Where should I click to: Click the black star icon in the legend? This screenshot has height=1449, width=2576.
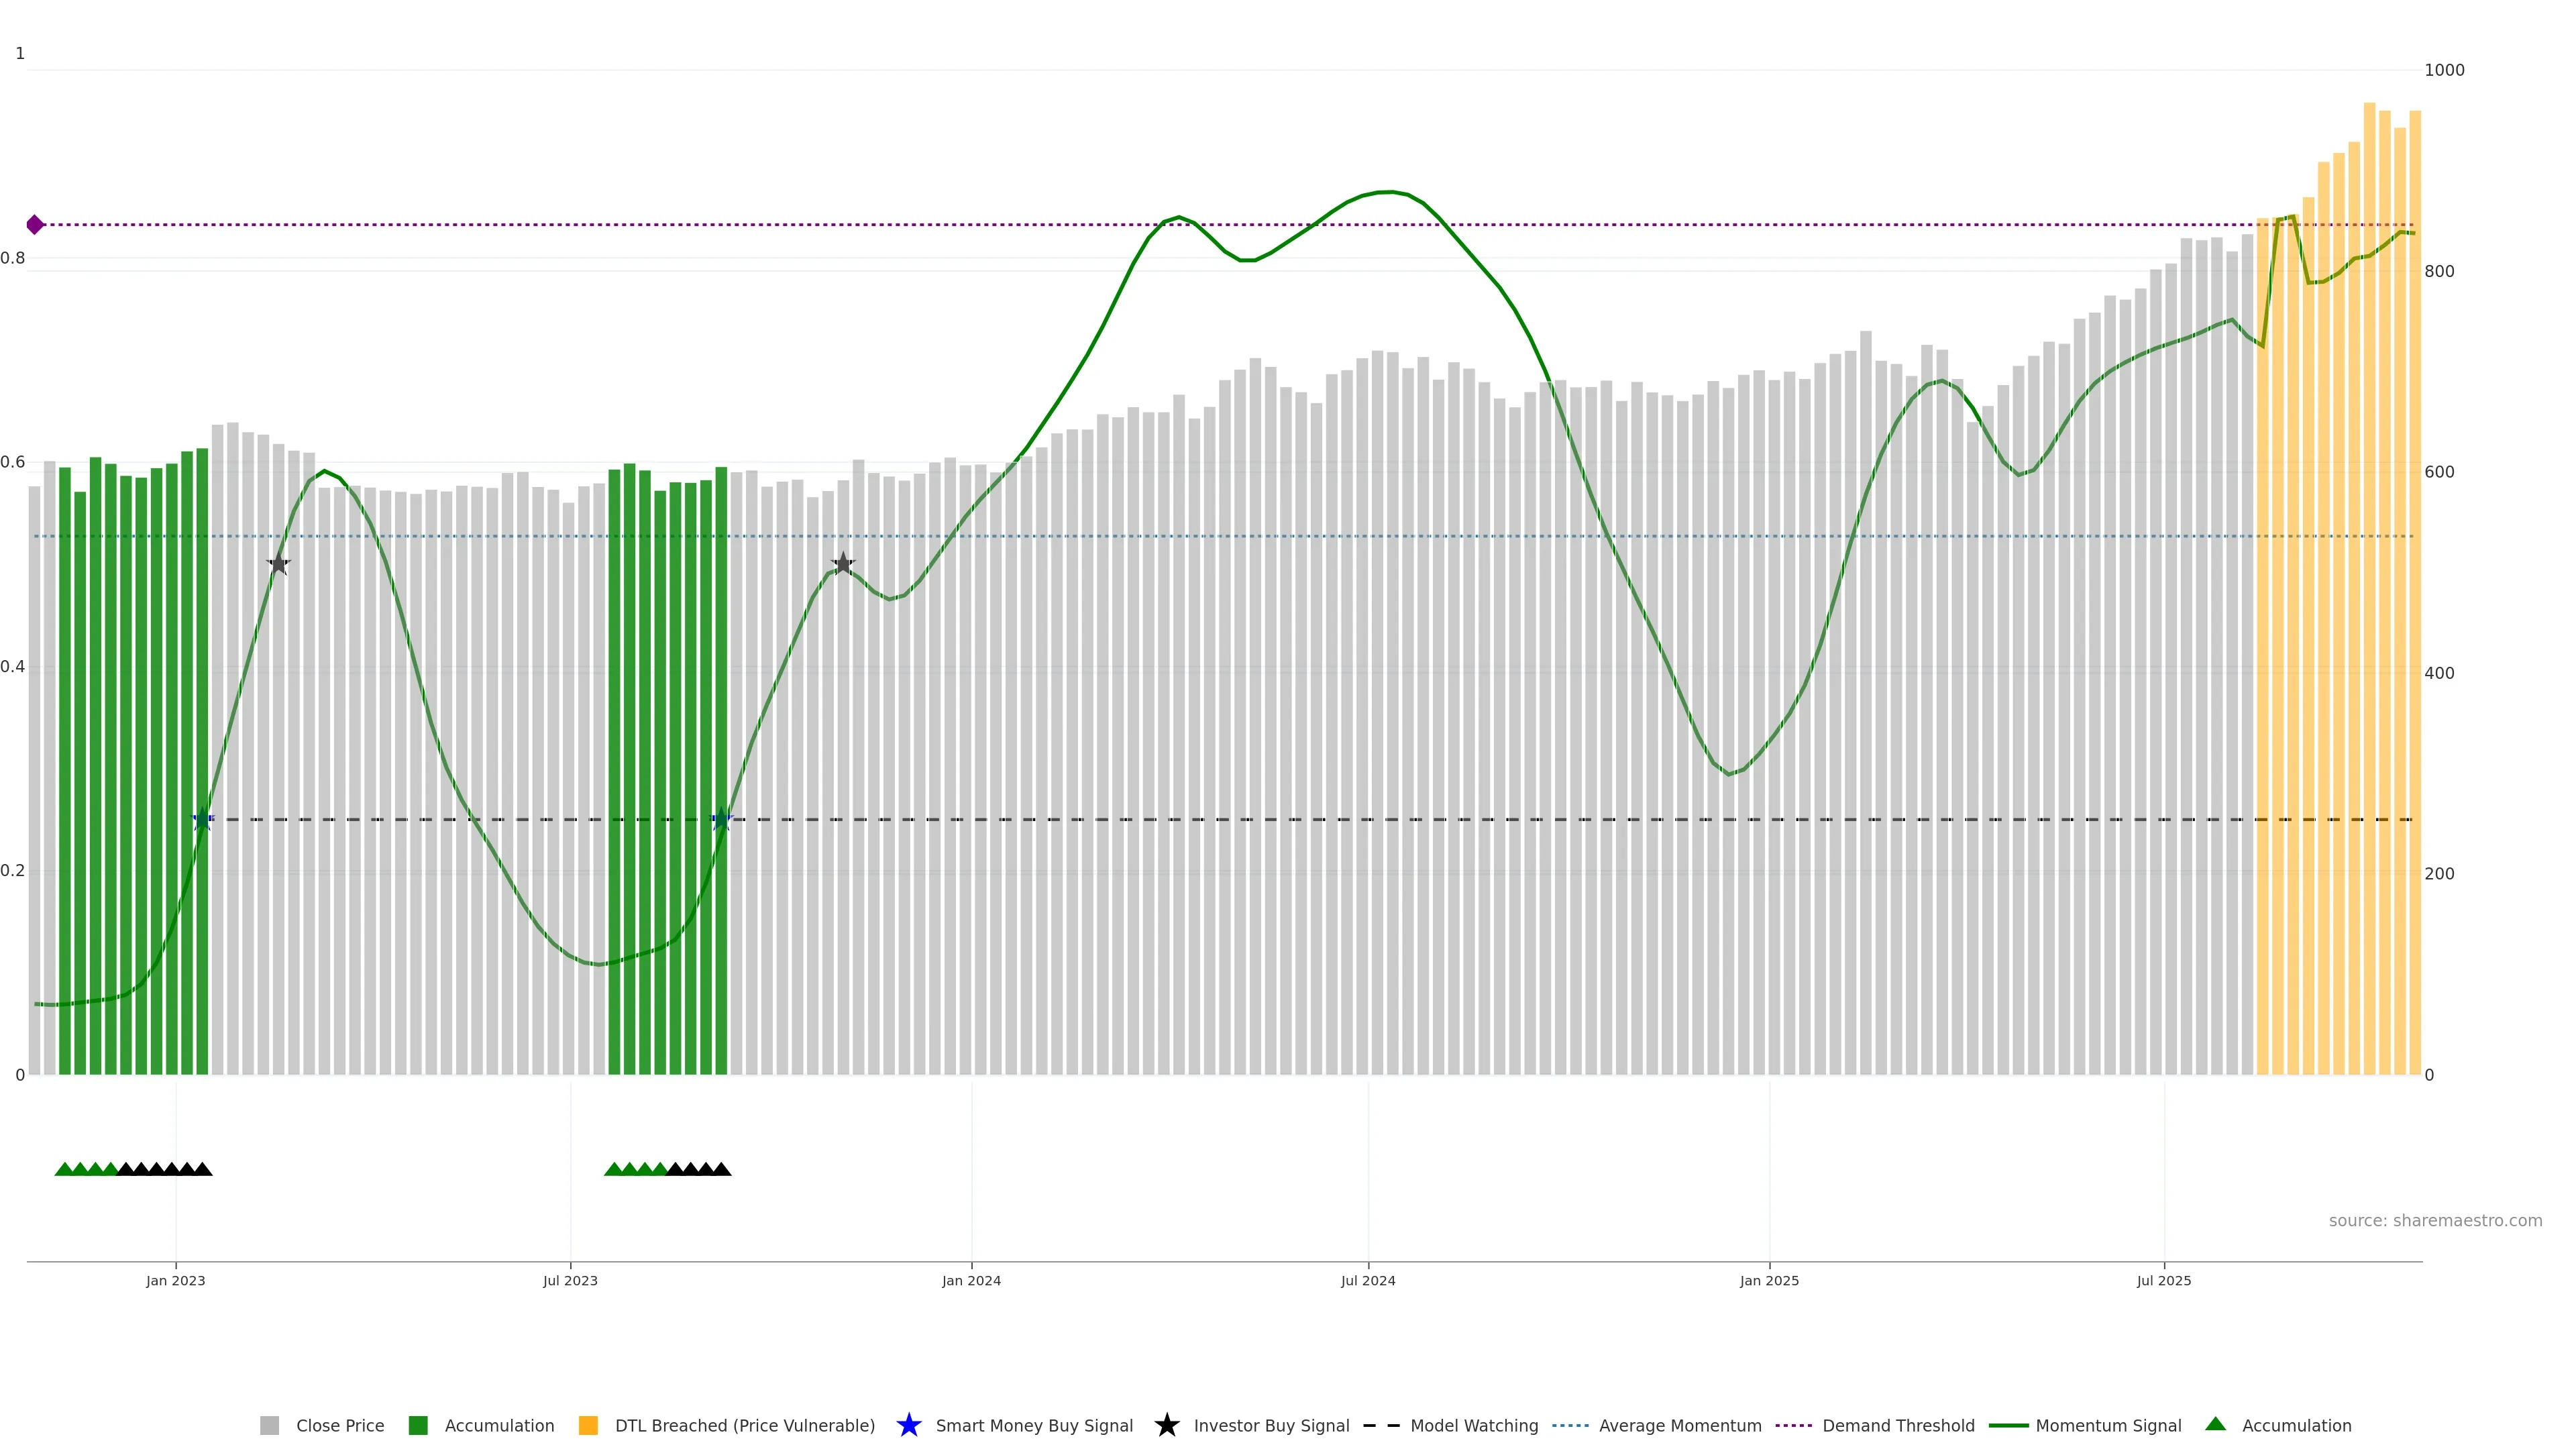coord(1167,1425)
